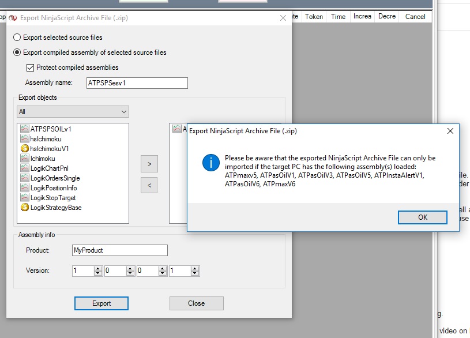
Task: Decrease the first version number field
Action: pyautogui.click(x=97, y=273)
